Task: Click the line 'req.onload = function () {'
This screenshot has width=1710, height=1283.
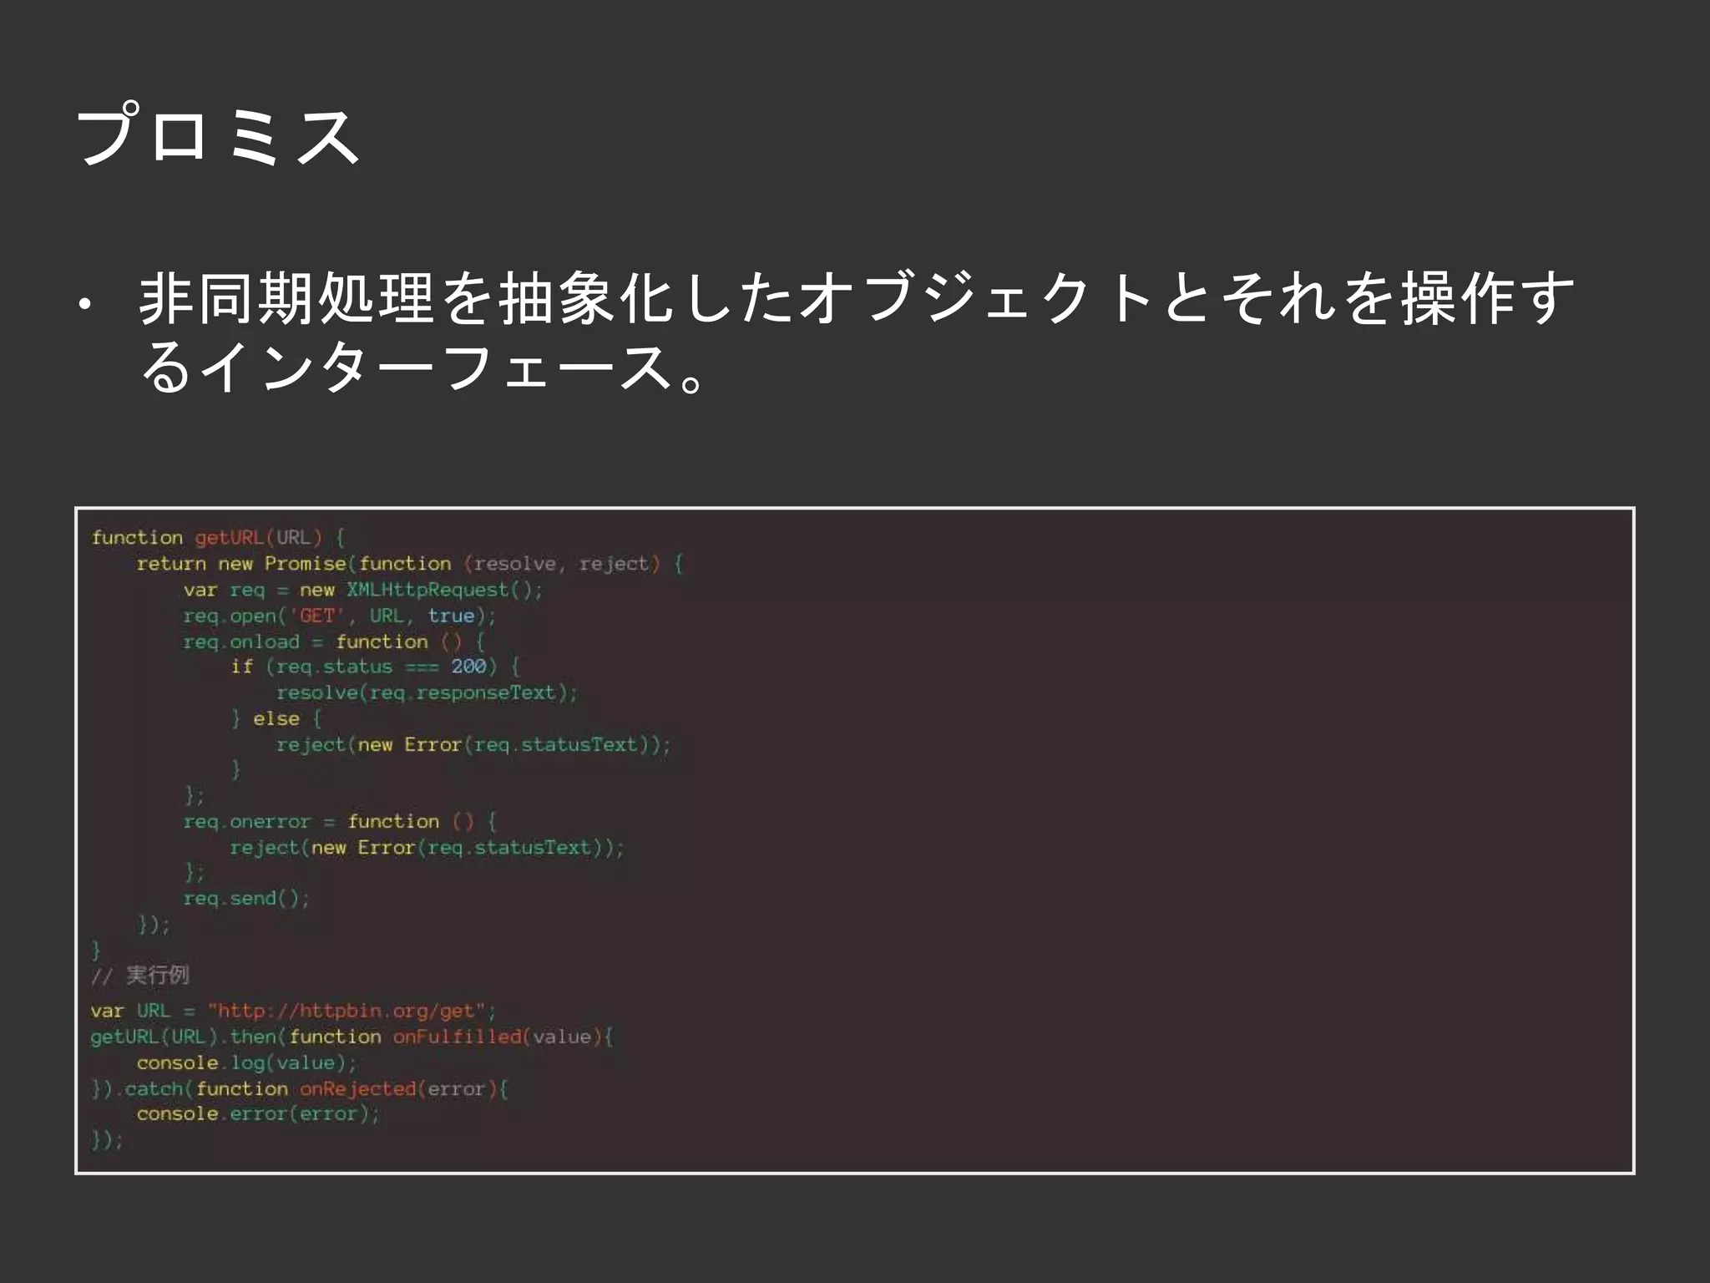Action: pos(334,641)
